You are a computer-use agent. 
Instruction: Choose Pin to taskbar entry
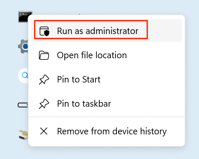pyautogui.click(x=107, y=104)
